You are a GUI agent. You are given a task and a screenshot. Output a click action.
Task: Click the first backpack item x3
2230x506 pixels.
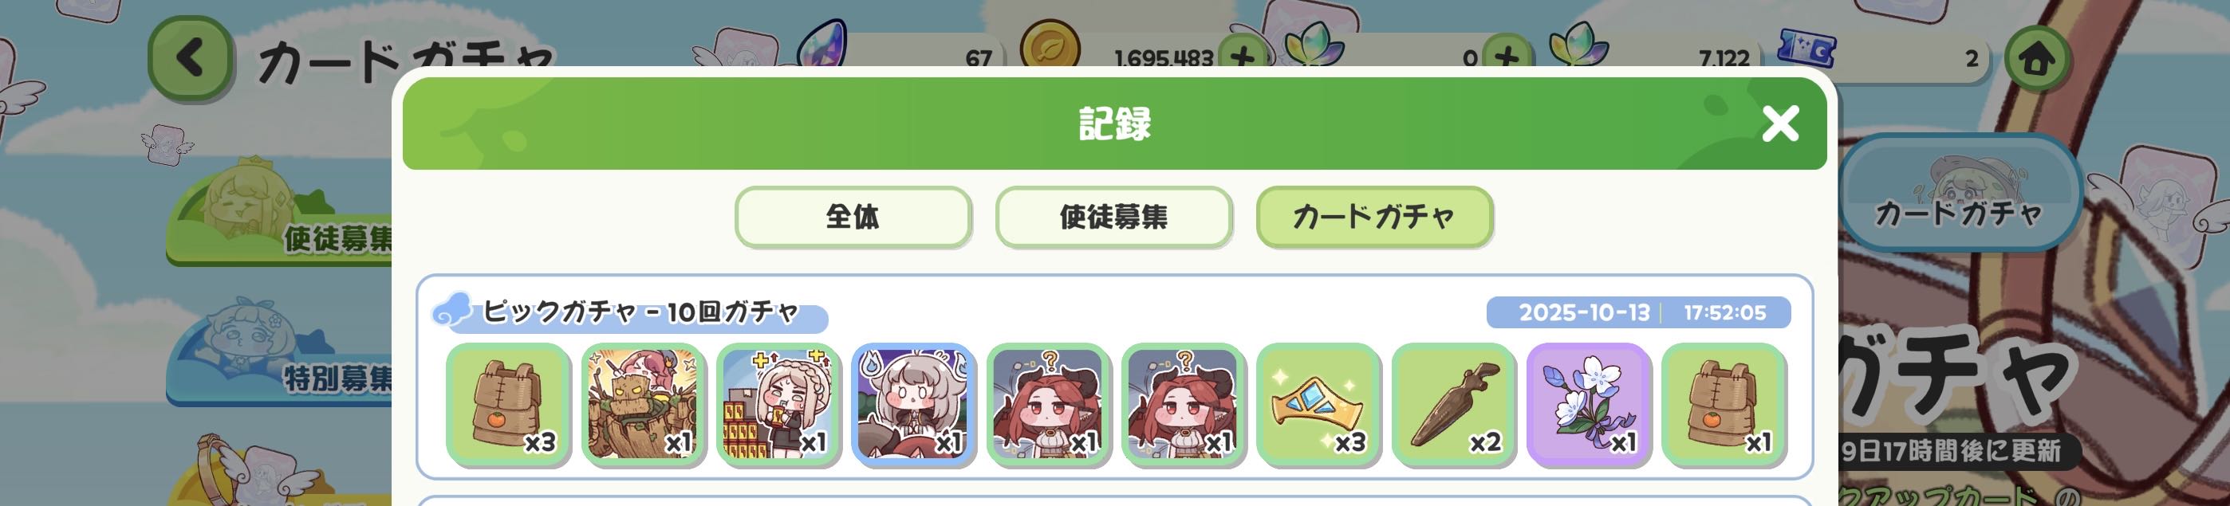point(508,405)
